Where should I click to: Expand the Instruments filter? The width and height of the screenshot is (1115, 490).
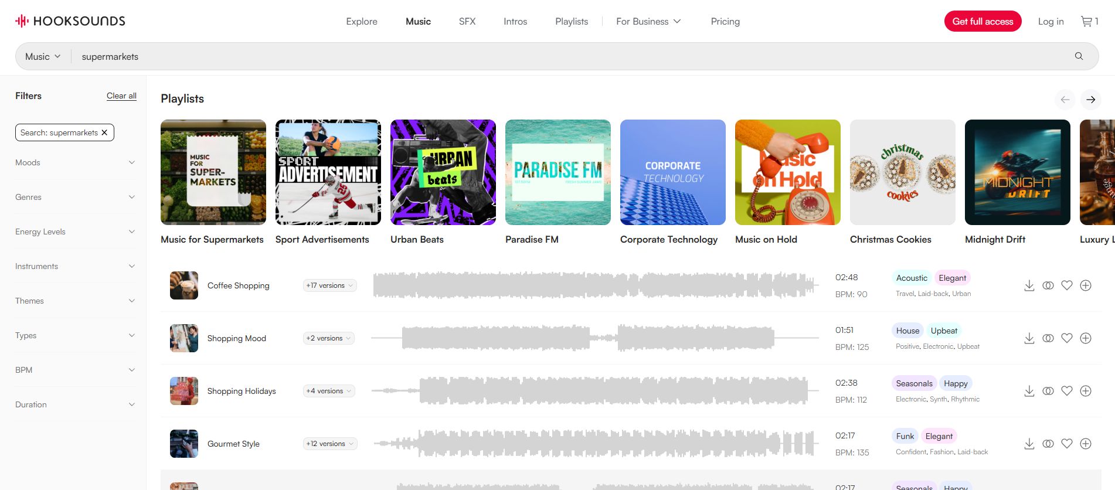[x=75, y=266]
